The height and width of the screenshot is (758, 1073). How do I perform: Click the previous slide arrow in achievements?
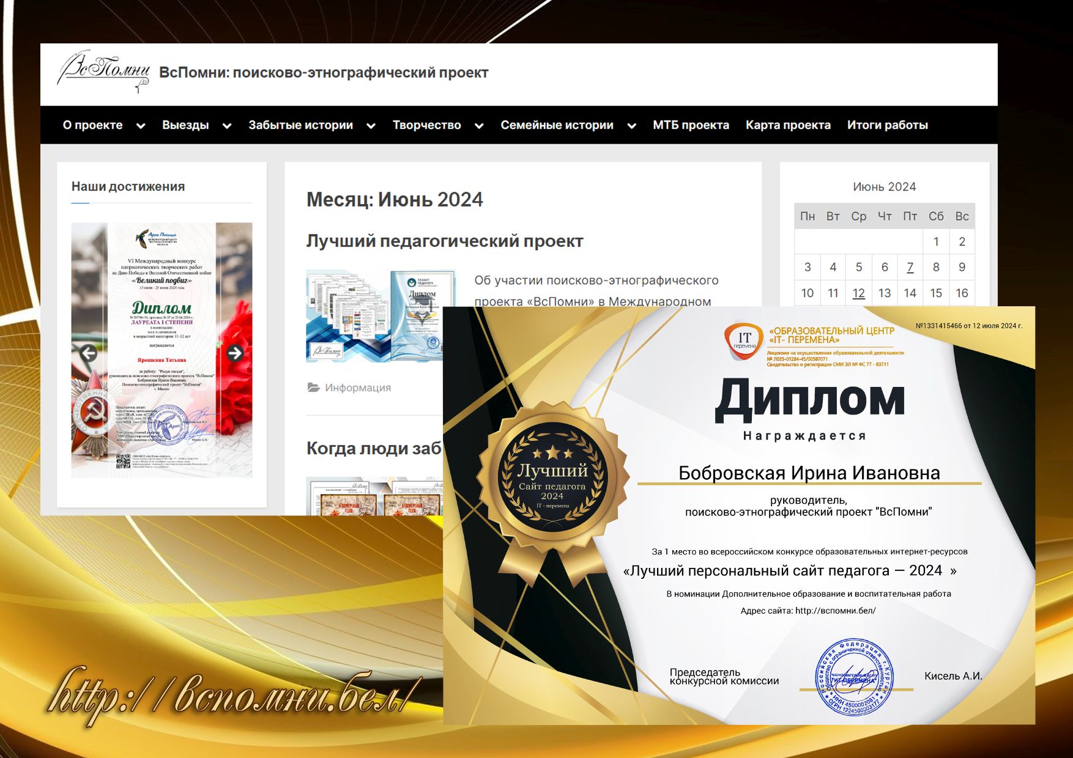click(89, 353)
